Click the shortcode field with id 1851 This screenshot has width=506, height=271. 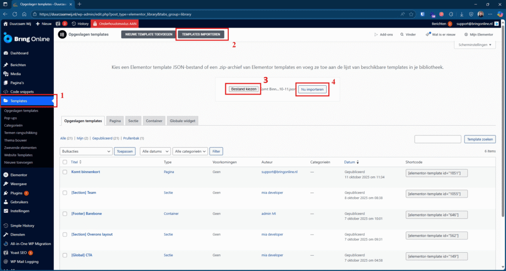point(436,173)
